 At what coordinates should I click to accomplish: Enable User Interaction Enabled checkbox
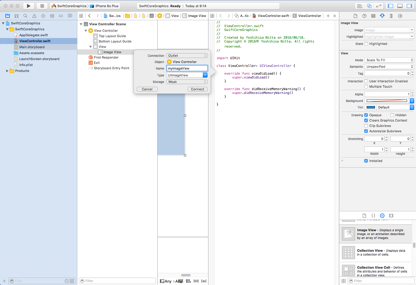(x=366, y=81)
